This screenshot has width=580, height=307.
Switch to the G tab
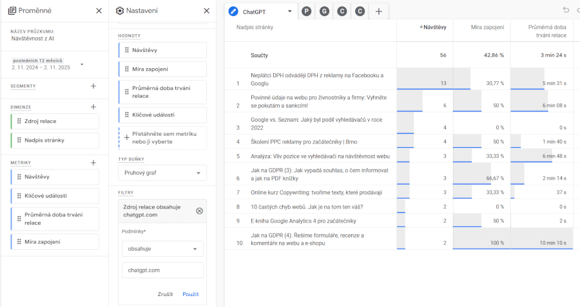point(324,11)
